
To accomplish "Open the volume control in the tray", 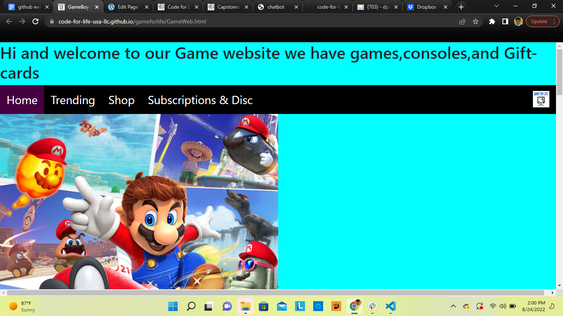I will 503,306.
